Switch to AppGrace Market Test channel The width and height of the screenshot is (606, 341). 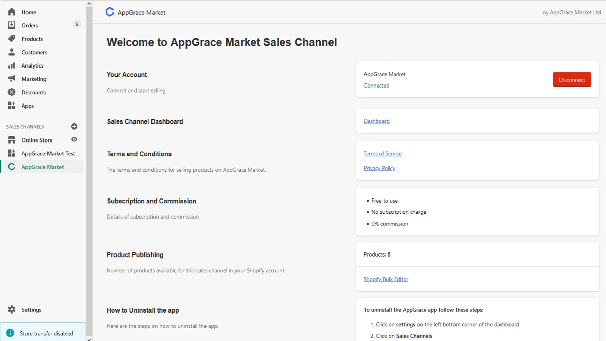pyautogui.click(x=48, y=153)
